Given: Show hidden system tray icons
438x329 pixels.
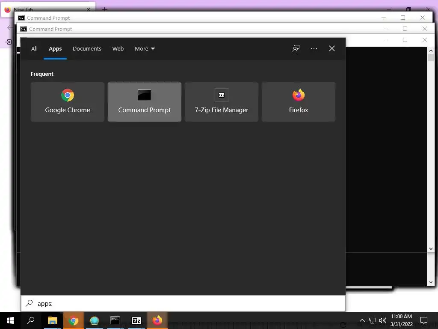Looking at the screenshot, I should click(362, 320).
